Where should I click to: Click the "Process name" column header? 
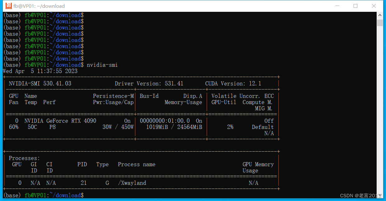[137, 164]
